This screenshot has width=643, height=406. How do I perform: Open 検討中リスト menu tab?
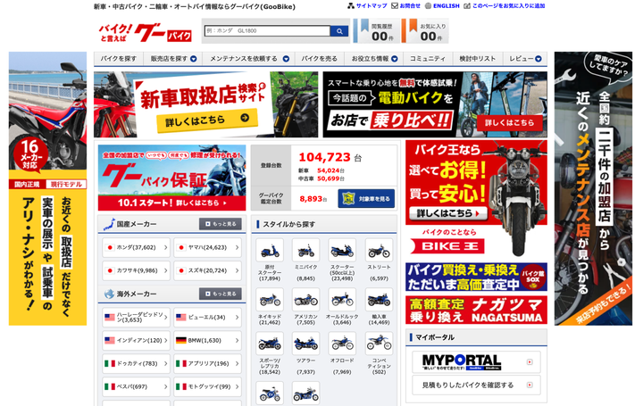click(477, 59)
